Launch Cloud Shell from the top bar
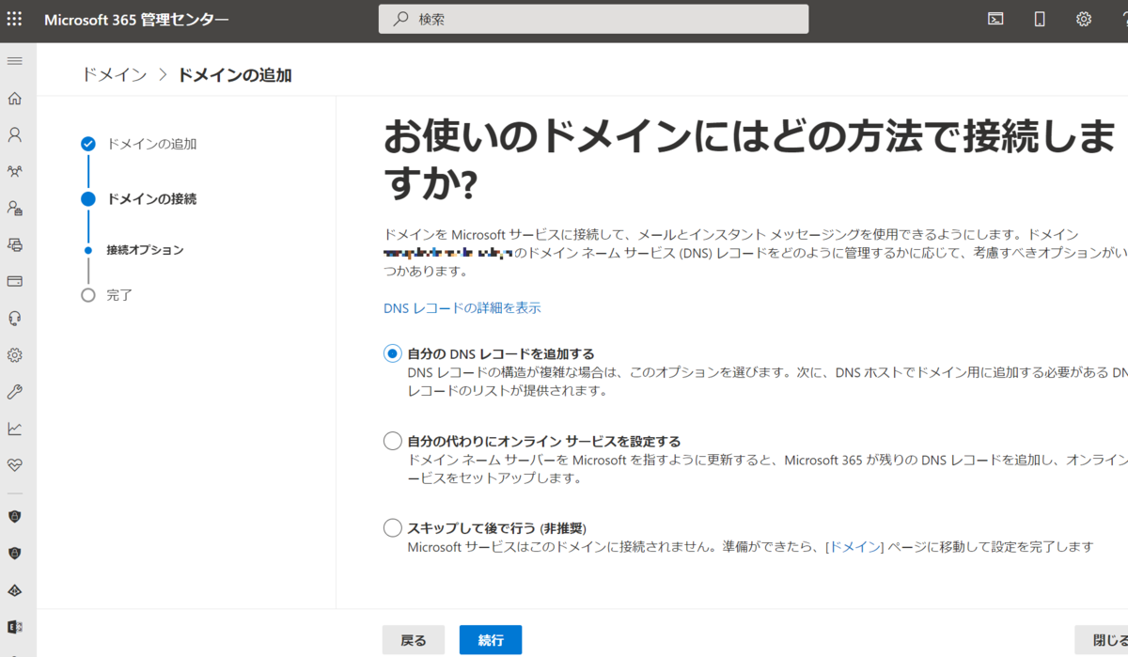Viewport: 1128px width, 657px height. [995, 19]
